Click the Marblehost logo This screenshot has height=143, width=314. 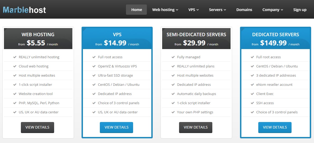[x=25, y=10]
